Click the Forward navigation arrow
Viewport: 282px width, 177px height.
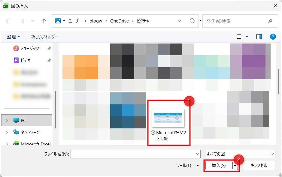click(21, 21)
